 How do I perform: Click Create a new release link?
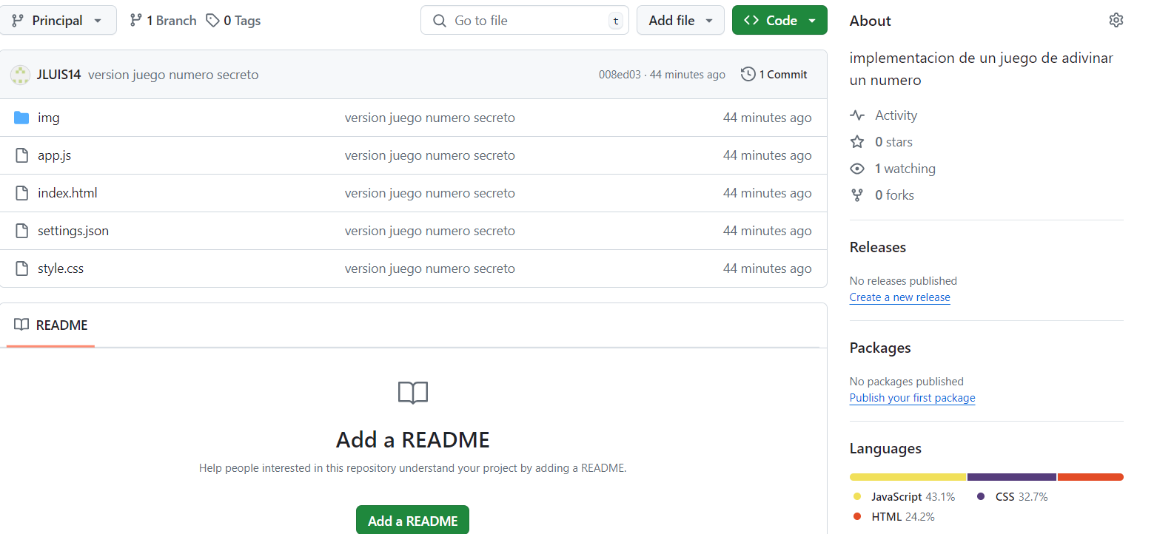900,297
